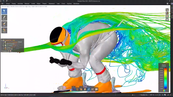Click the contour plane icon in the bottom toolbar
The width and height of the screenshot is (173, 97).
[x=96, y=89]
